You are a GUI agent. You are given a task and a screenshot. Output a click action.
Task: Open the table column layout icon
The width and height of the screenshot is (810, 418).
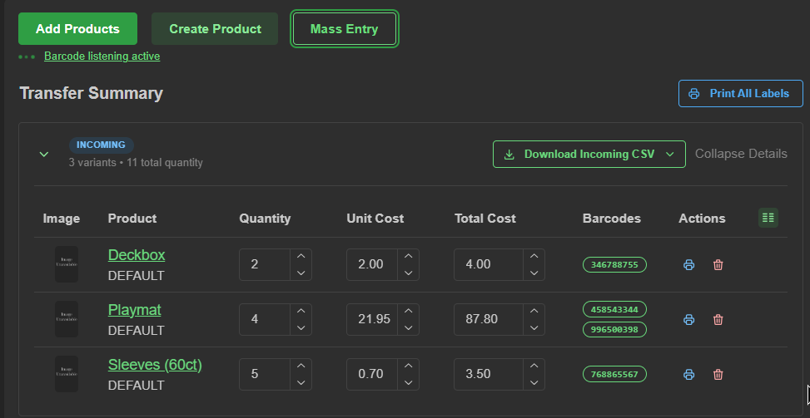(768, 218)
